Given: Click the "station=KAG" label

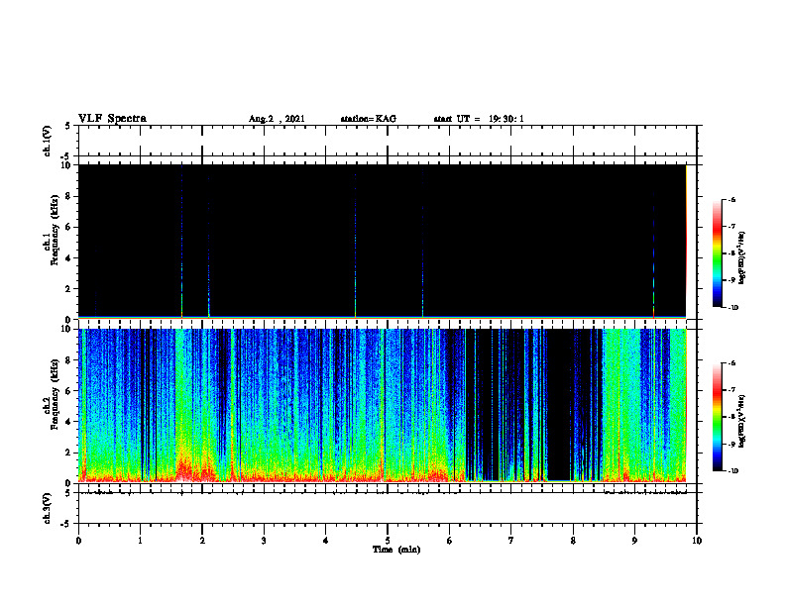Looking at the screenshot, I should click(x=368, y=119).
